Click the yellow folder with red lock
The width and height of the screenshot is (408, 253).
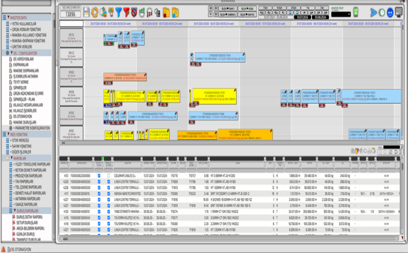(x=166, y=13)
